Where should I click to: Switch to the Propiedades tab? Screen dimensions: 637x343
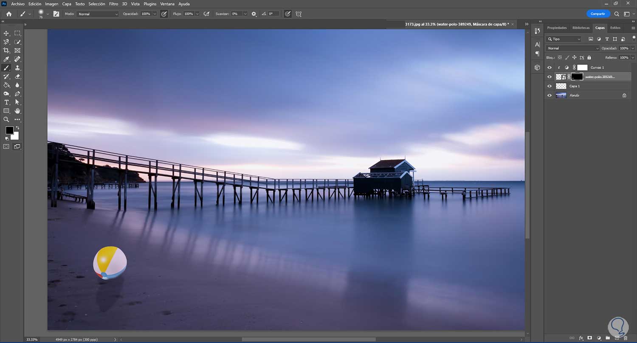(557, 28)
